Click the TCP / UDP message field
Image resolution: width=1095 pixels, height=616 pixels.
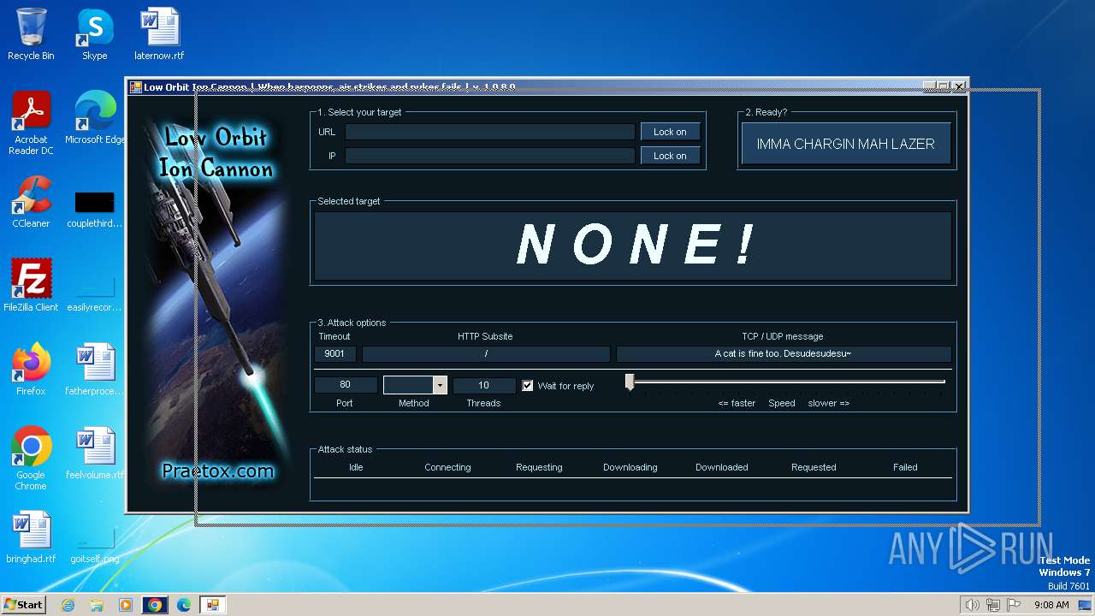click(x=783, y=353)
